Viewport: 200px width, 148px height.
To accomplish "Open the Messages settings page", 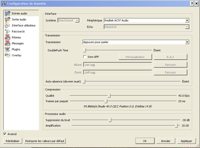I will point(21,43).
